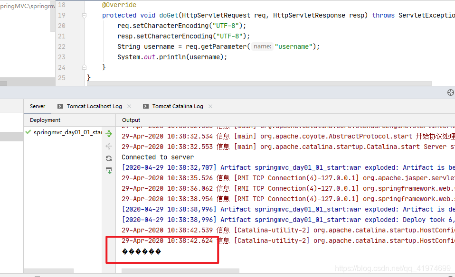This screenshot has width=455, height=277.
Task: Click the scroll-to-end output icon
Action: tap(109, 170)
